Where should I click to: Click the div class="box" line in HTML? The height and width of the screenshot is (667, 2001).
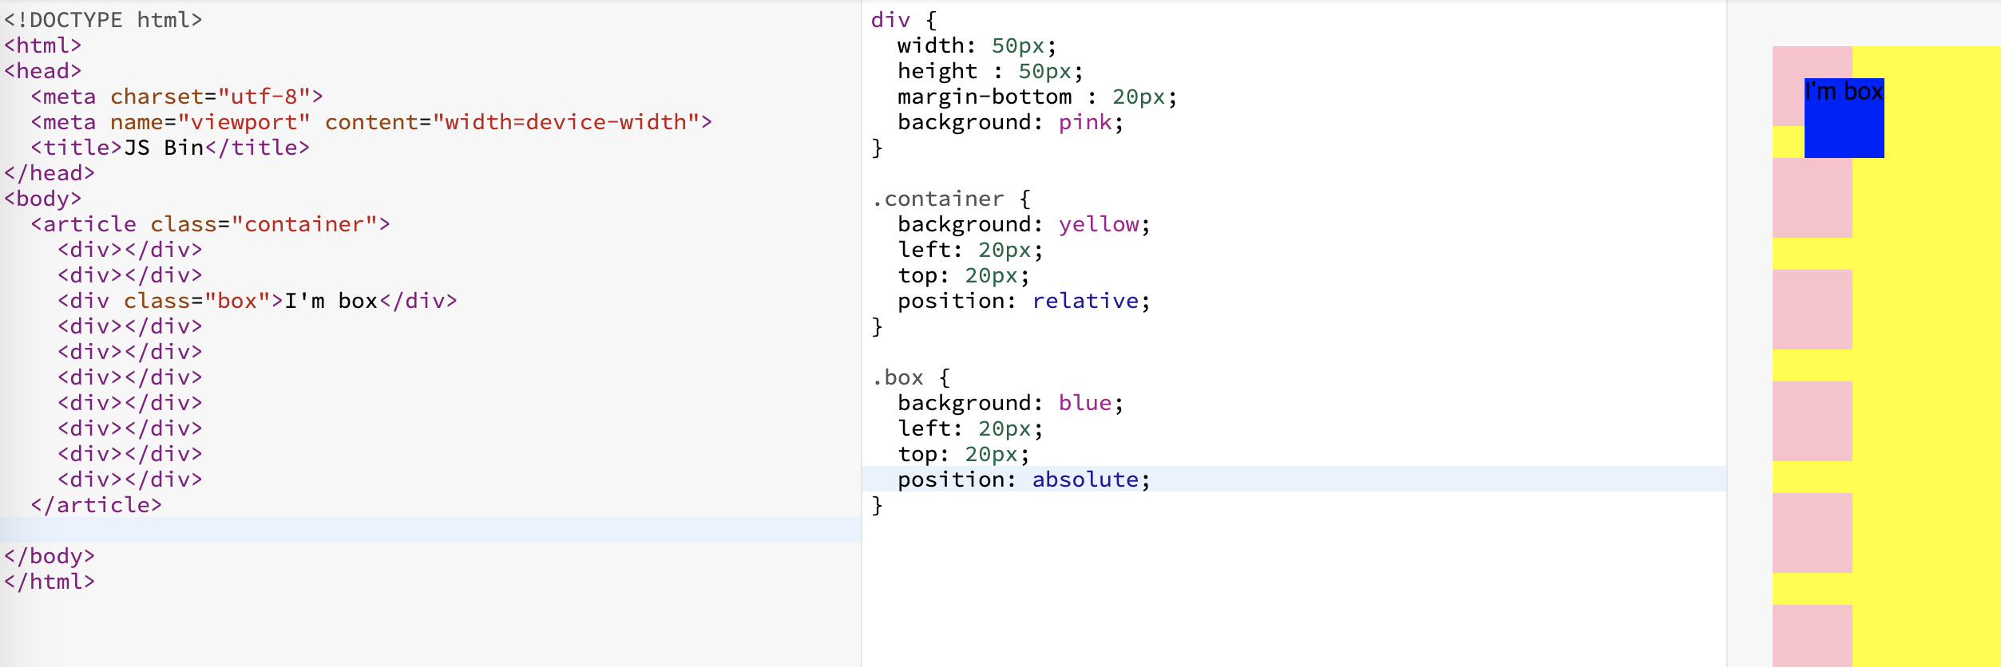point(257,301)
